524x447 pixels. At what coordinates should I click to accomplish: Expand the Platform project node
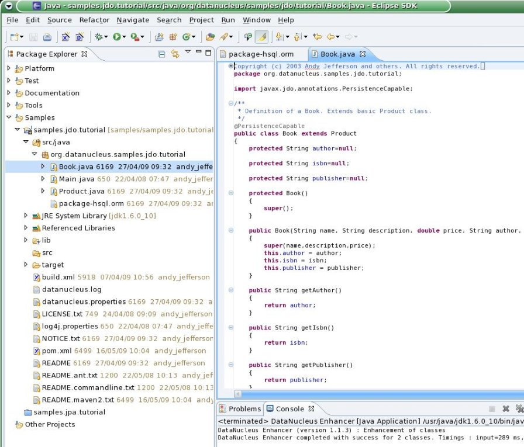(9, 68)
